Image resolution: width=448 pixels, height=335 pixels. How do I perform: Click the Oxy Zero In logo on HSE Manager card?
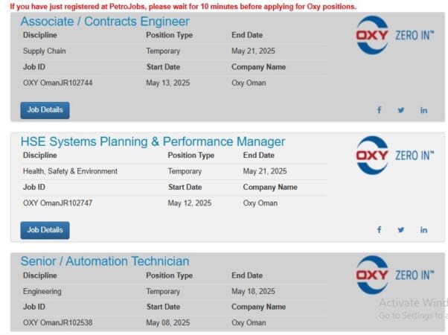[395, 155]
